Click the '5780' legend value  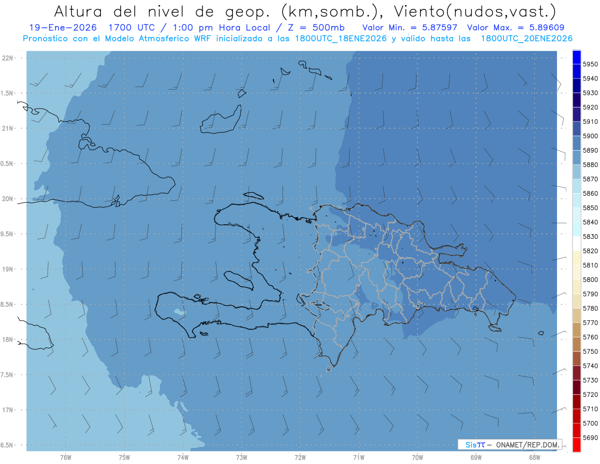[x=590, y=308]
